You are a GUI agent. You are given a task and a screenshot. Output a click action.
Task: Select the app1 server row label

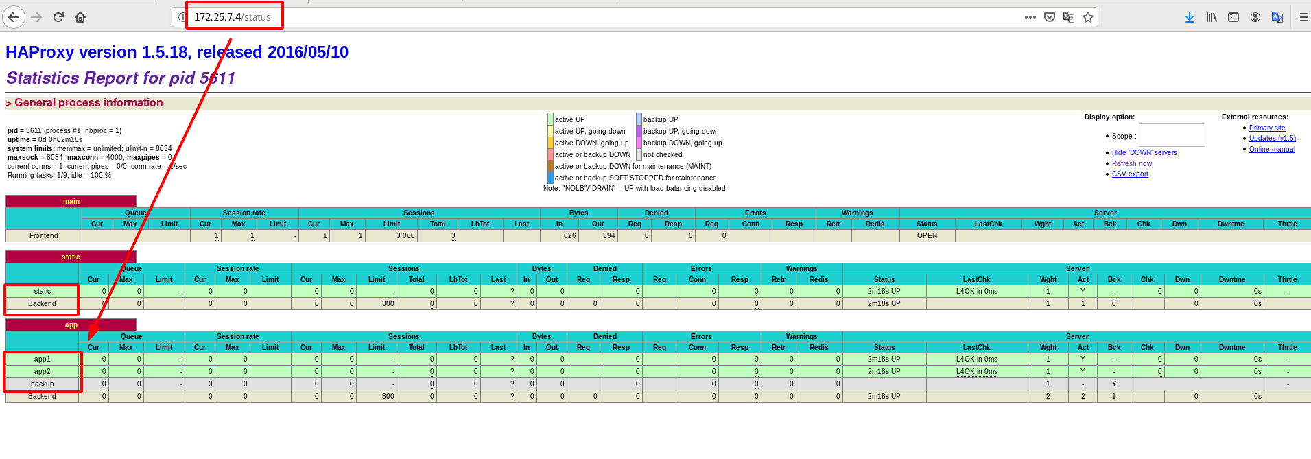coord(43,359)
